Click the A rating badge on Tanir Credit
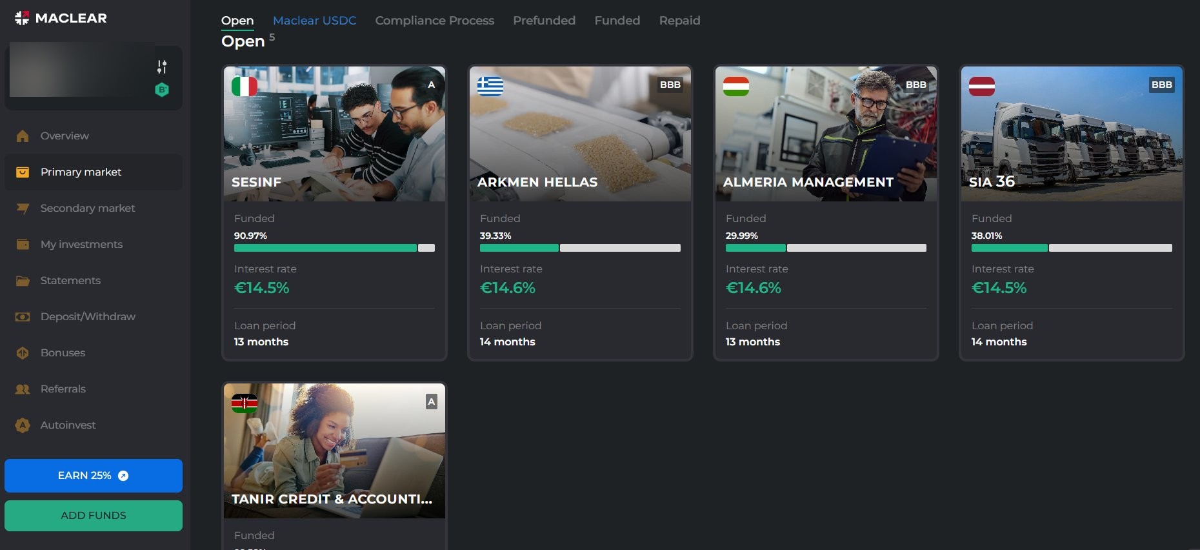Viewport: 1200px width, 550px height. click(432, 402)
